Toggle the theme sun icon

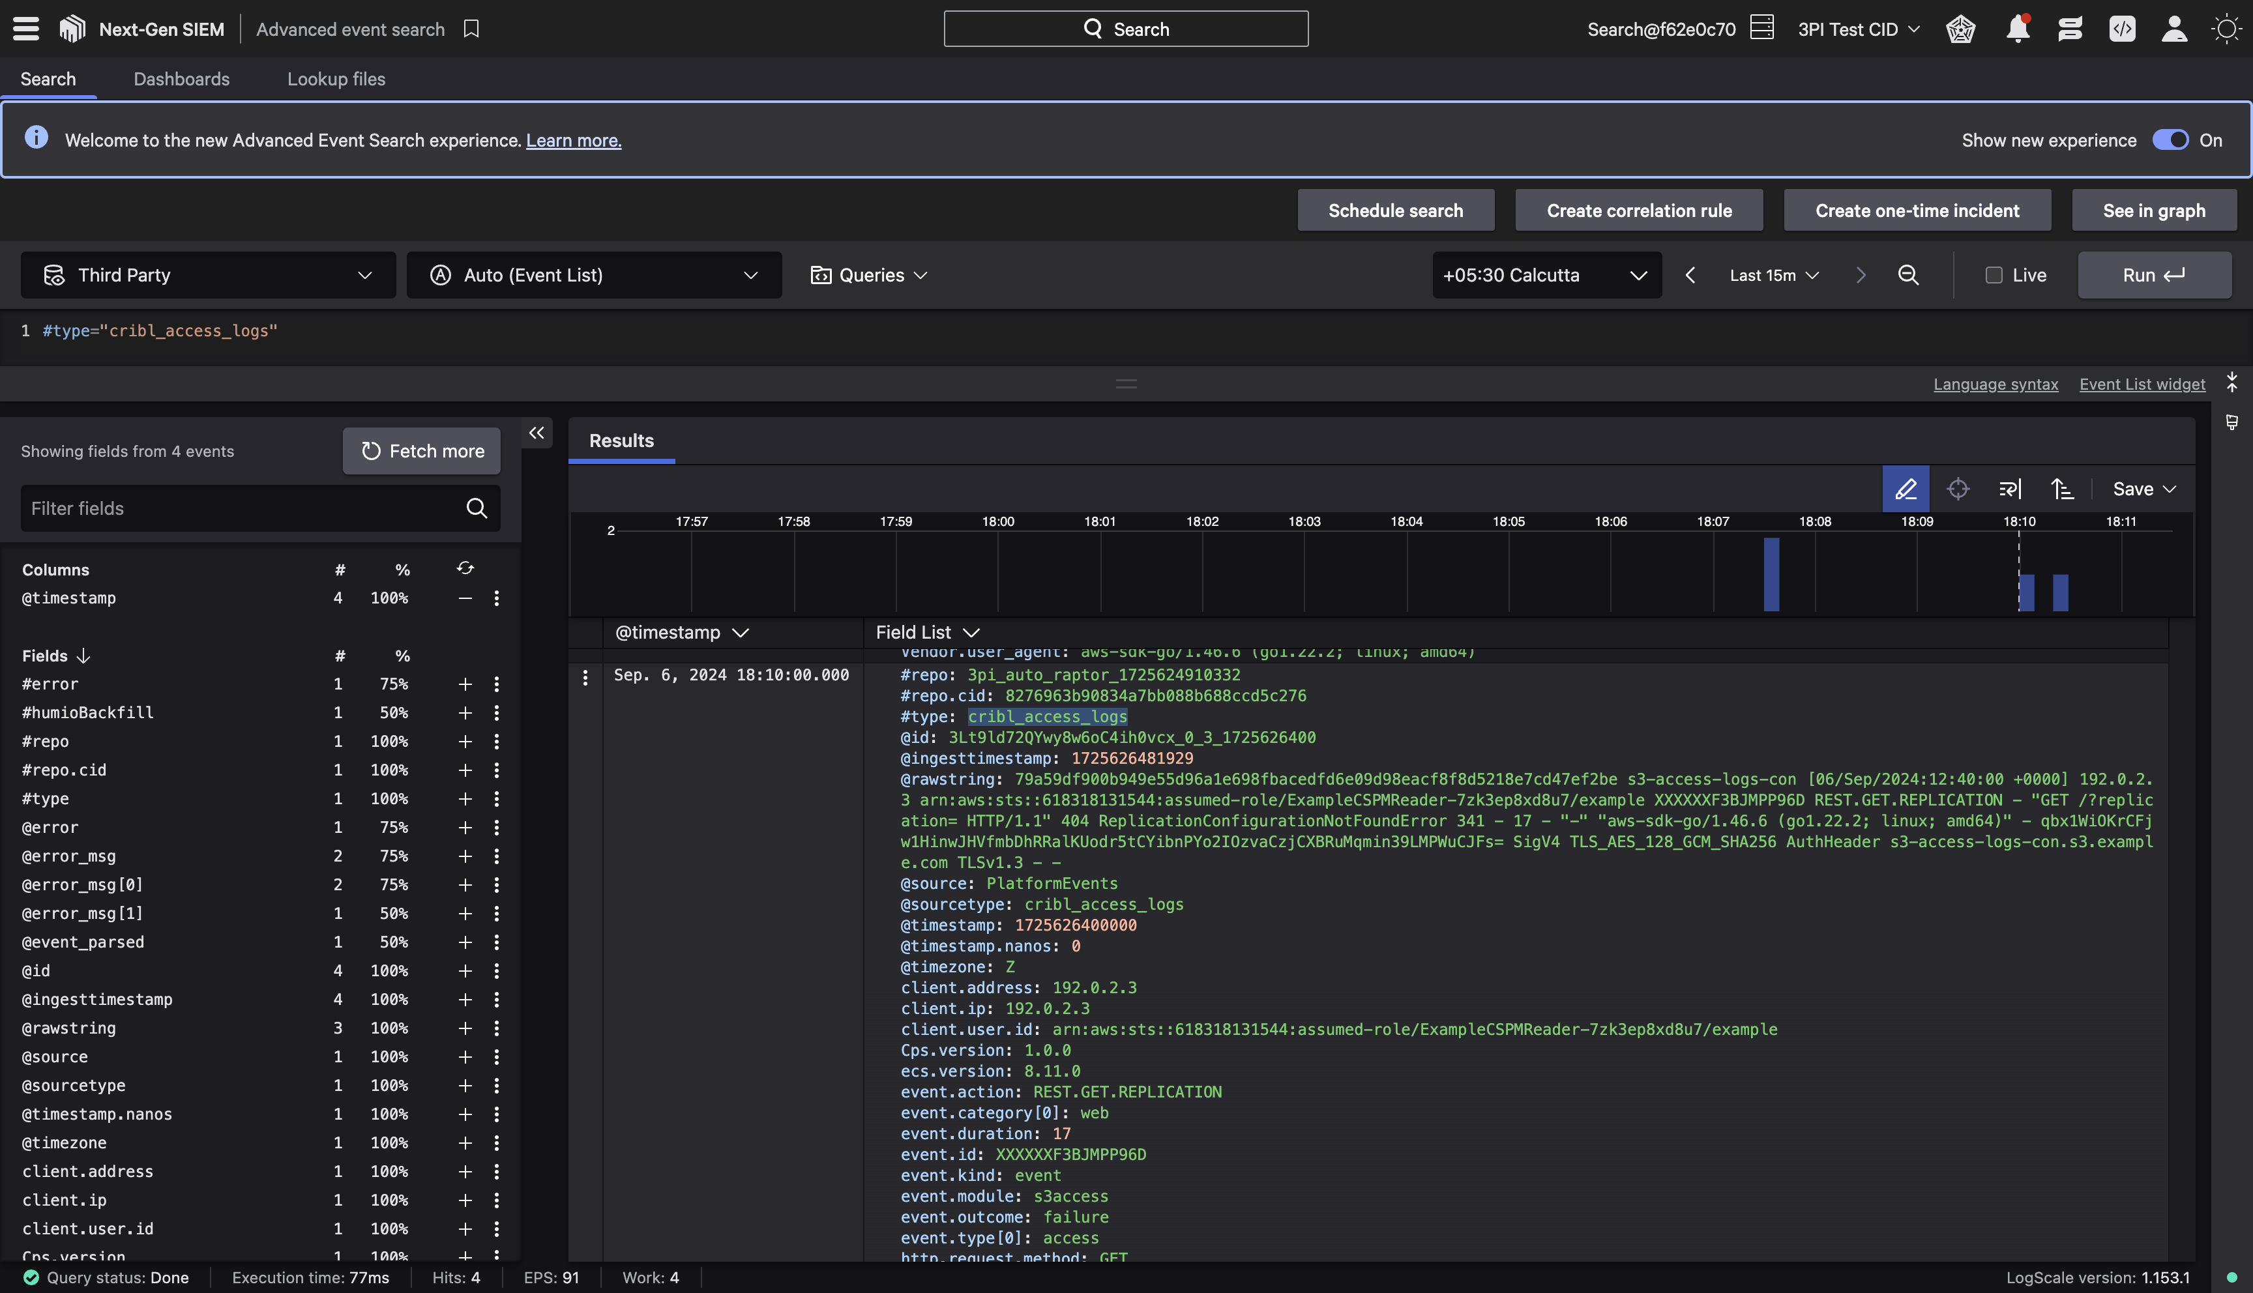tap(2226, 29)
